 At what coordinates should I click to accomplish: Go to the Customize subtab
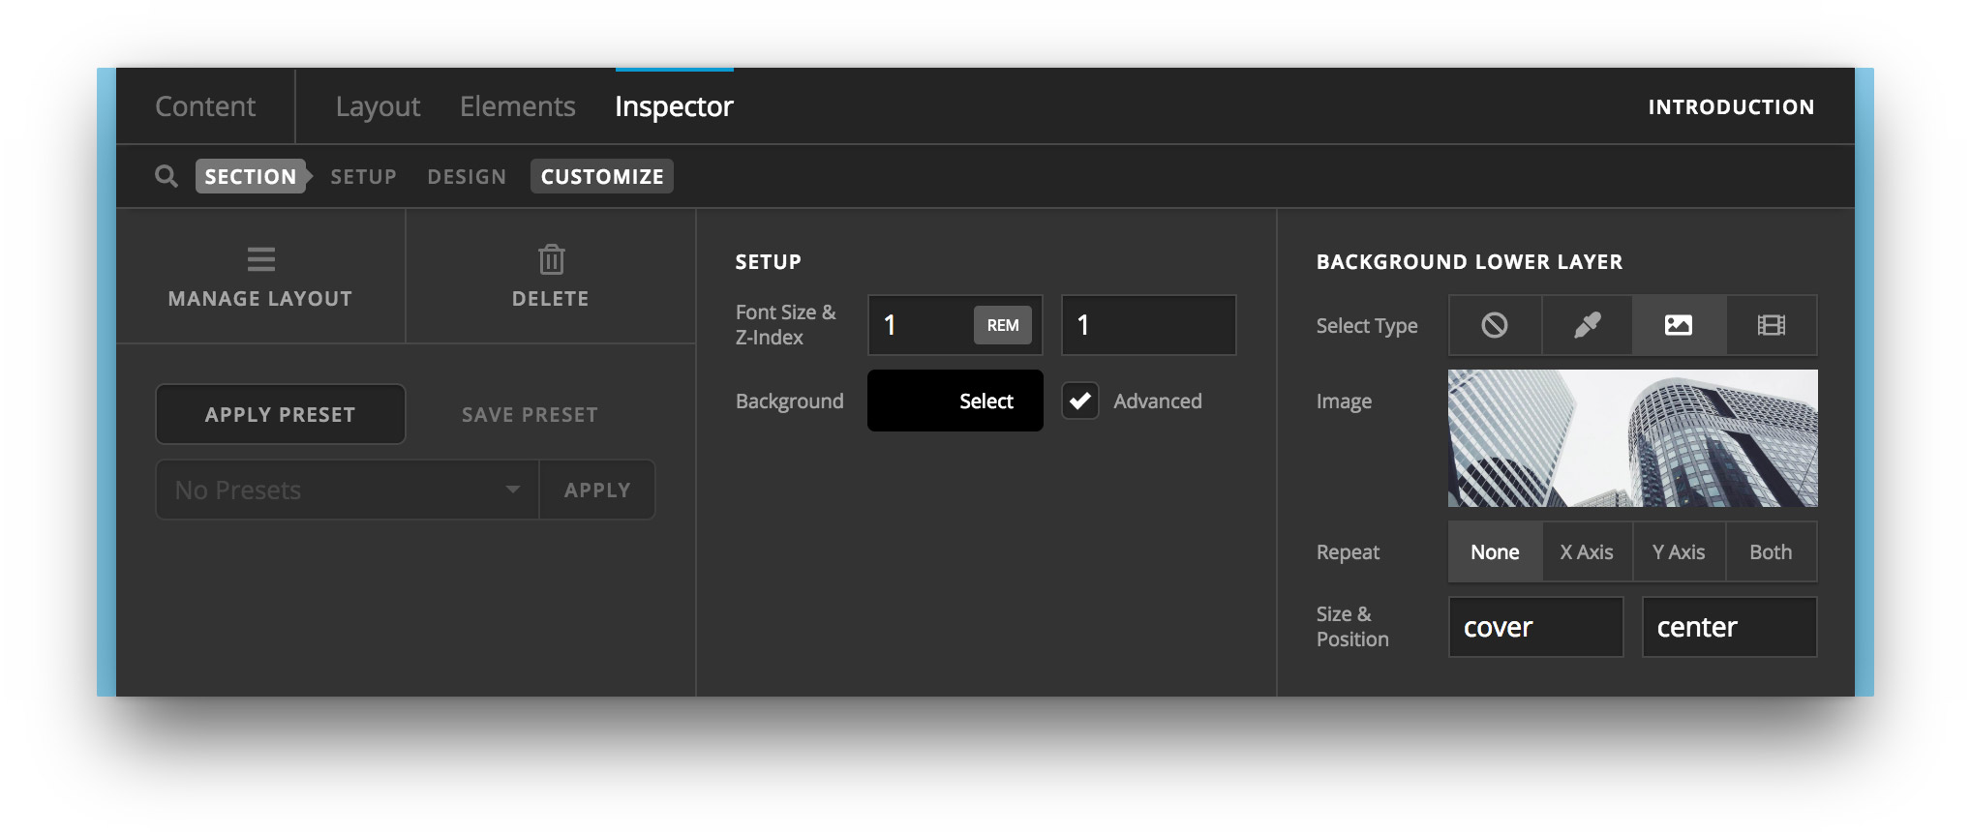click(x=602, y=176)
